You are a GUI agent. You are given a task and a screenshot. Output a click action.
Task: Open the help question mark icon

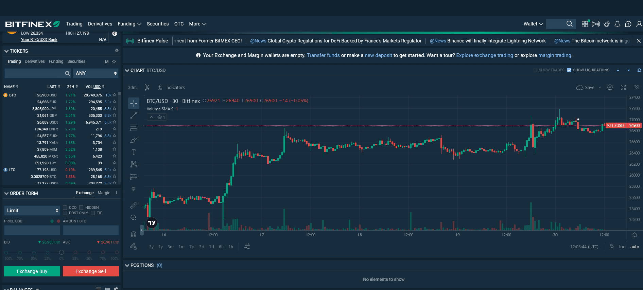(628, 24)
